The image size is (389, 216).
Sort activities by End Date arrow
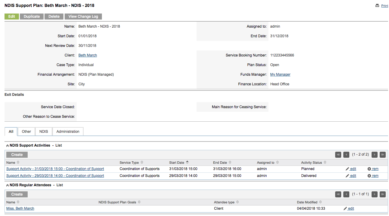tap(230, 163)
